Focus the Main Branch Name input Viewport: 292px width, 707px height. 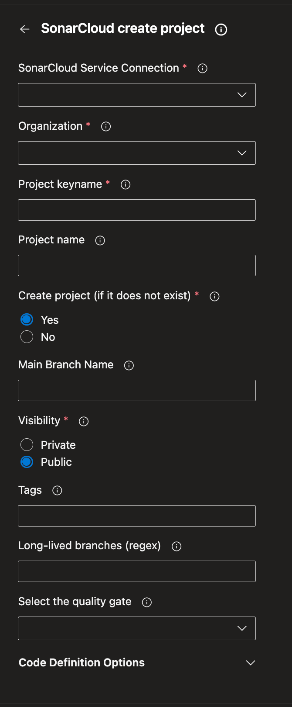136,391
